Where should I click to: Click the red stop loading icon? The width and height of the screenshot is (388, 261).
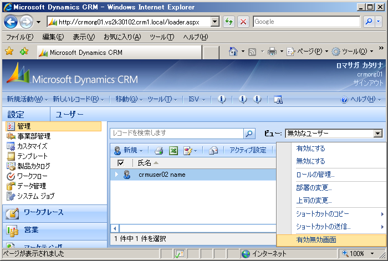243,22
